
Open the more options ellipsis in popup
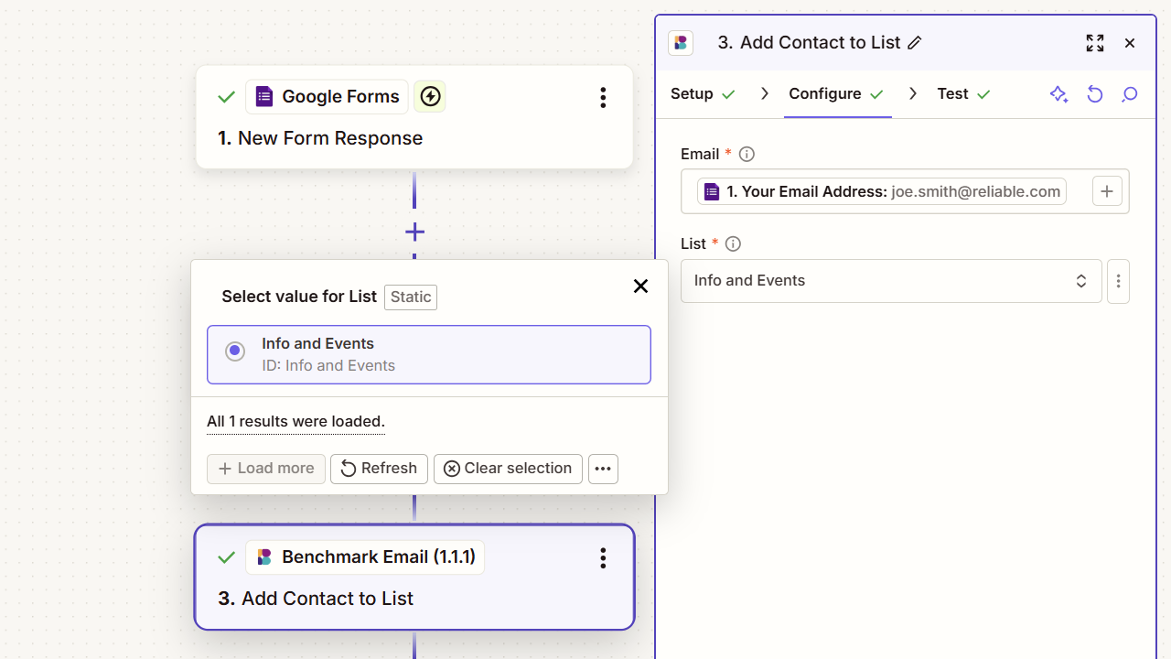tap(603, 469)
